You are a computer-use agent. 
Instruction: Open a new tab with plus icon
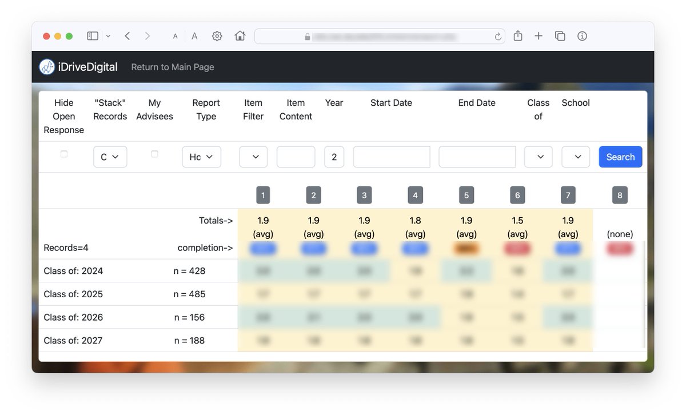pyautogui.click(x=539, y=36)
